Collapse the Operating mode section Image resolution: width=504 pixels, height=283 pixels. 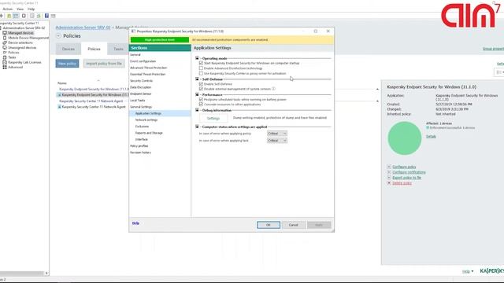197,58
